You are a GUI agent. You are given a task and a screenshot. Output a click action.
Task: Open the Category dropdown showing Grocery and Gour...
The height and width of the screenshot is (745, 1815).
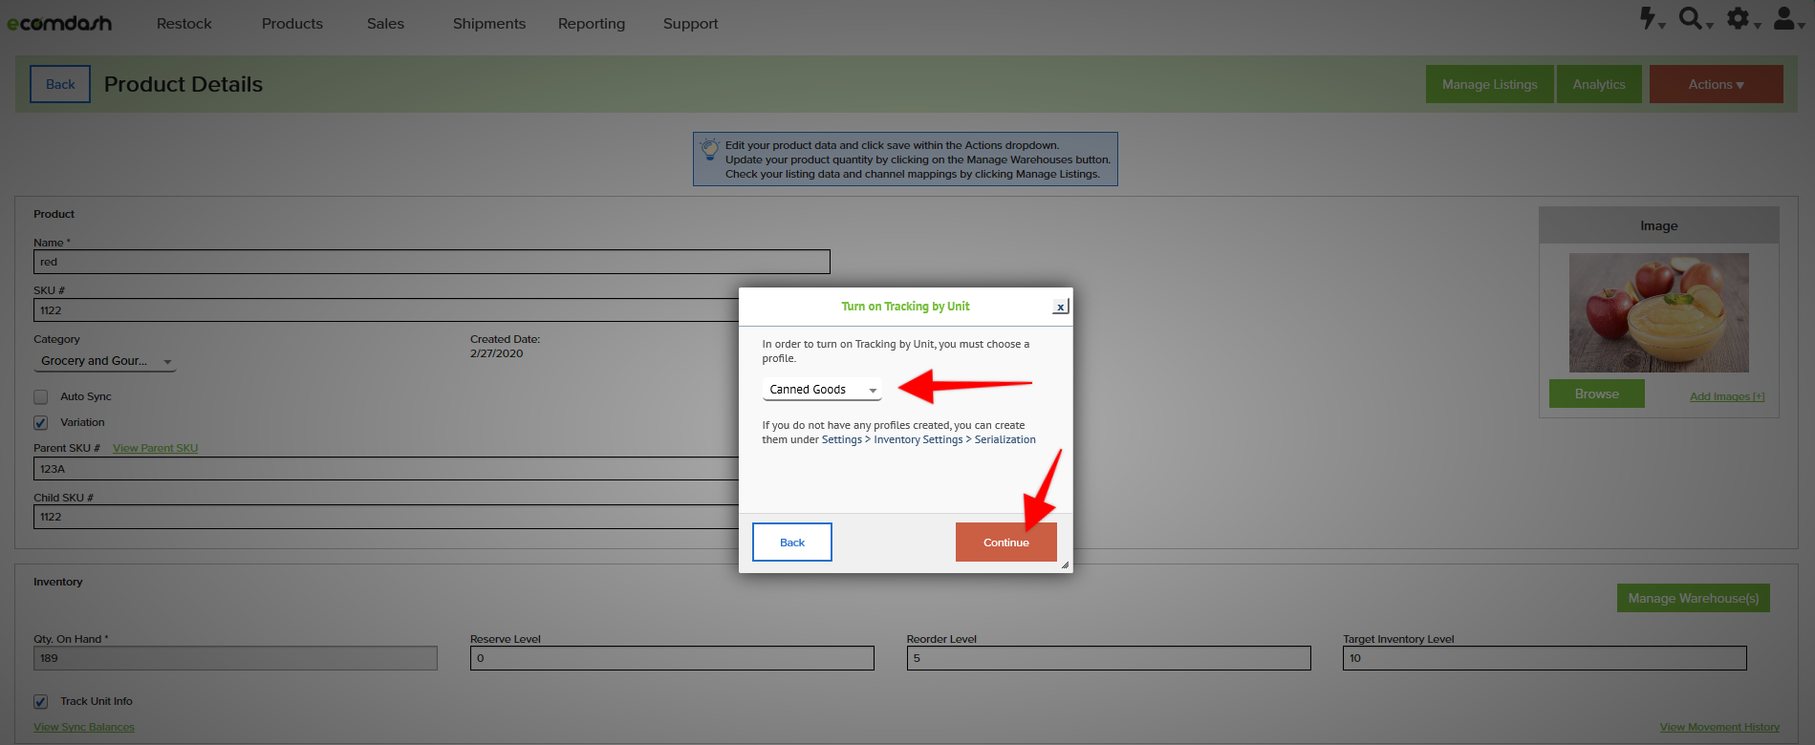105,361
